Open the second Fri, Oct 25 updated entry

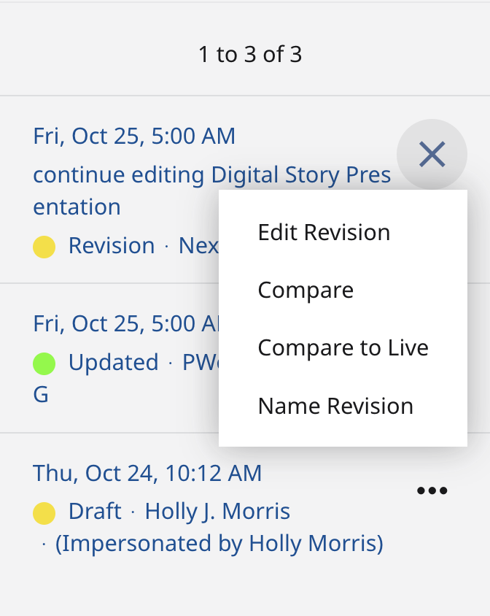pyautogui.click(x=124, y=323)
